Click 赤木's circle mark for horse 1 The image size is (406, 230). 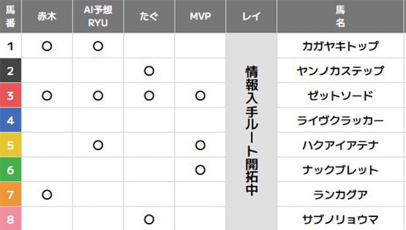47,47
